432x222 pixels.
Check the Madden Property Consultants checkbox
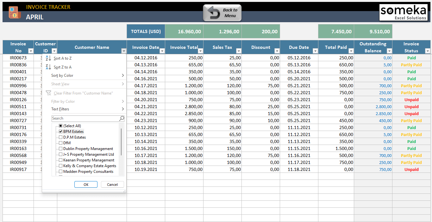tap(60, 172)
